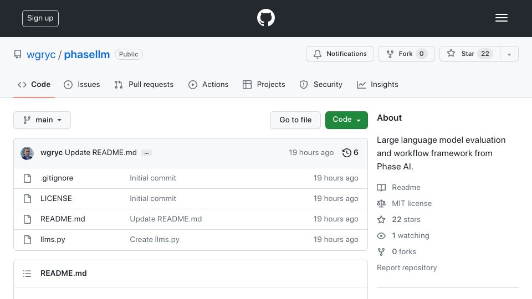532x299 pixels.
Task: Switch to the Actions tab
Action: [208, 84]
